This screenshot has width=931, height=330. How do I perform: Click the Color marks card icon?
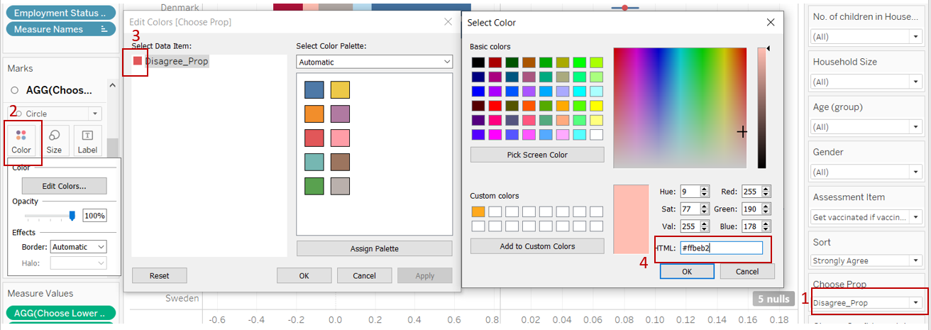21,140
